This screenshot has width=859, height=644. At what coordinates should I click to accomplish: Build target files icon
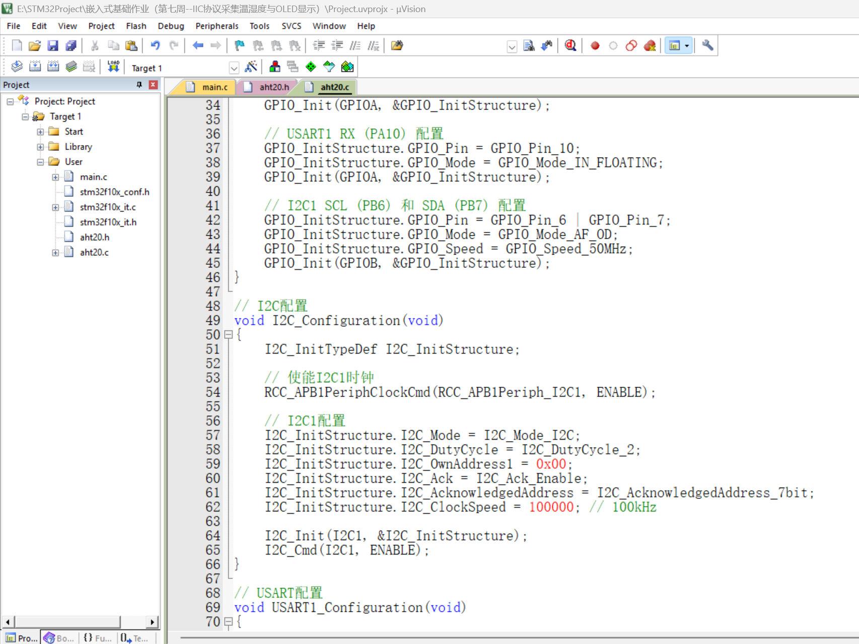pyautogui.click(x=35, y=66)
